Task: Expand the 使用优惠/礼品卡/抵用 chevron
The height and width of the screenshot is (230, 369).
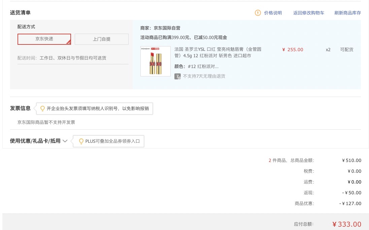Action: [x=65, y=141]
